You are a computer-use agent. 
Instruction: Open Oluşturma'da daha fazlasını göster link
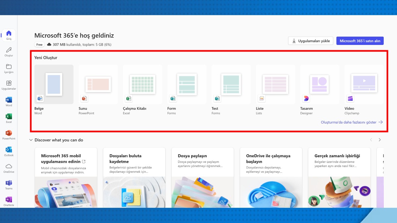352,122
